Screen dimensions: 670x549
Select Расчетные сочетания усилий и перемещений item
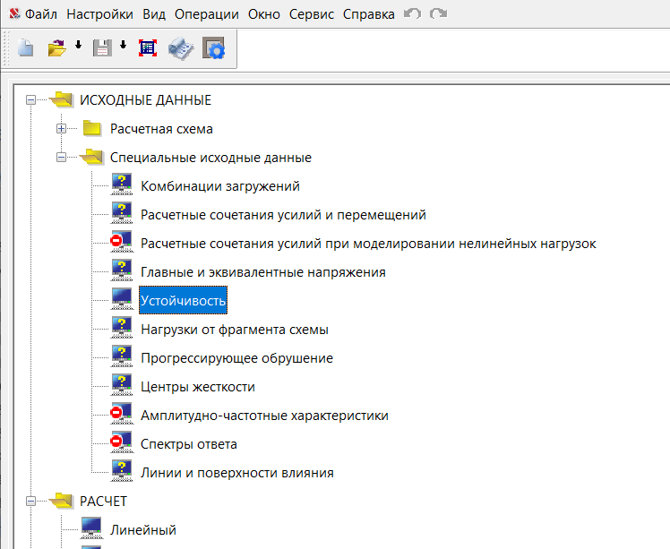click(283, 215)
